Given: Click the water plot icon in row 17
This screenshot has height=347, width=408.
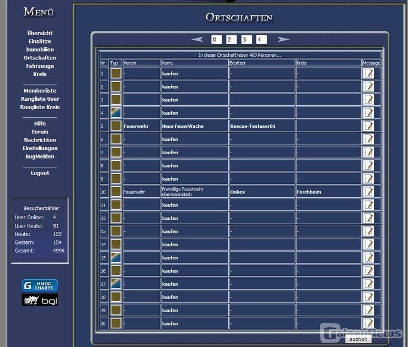Looking at the screenshot, I should coord(116,284).
